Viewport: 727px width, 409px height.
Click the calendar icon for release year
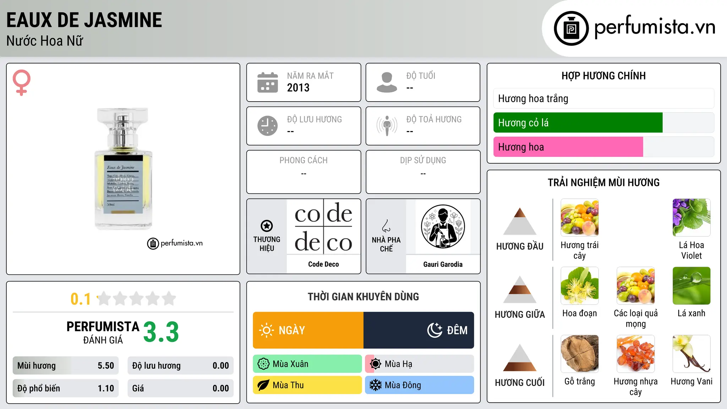tap(268, 82)
